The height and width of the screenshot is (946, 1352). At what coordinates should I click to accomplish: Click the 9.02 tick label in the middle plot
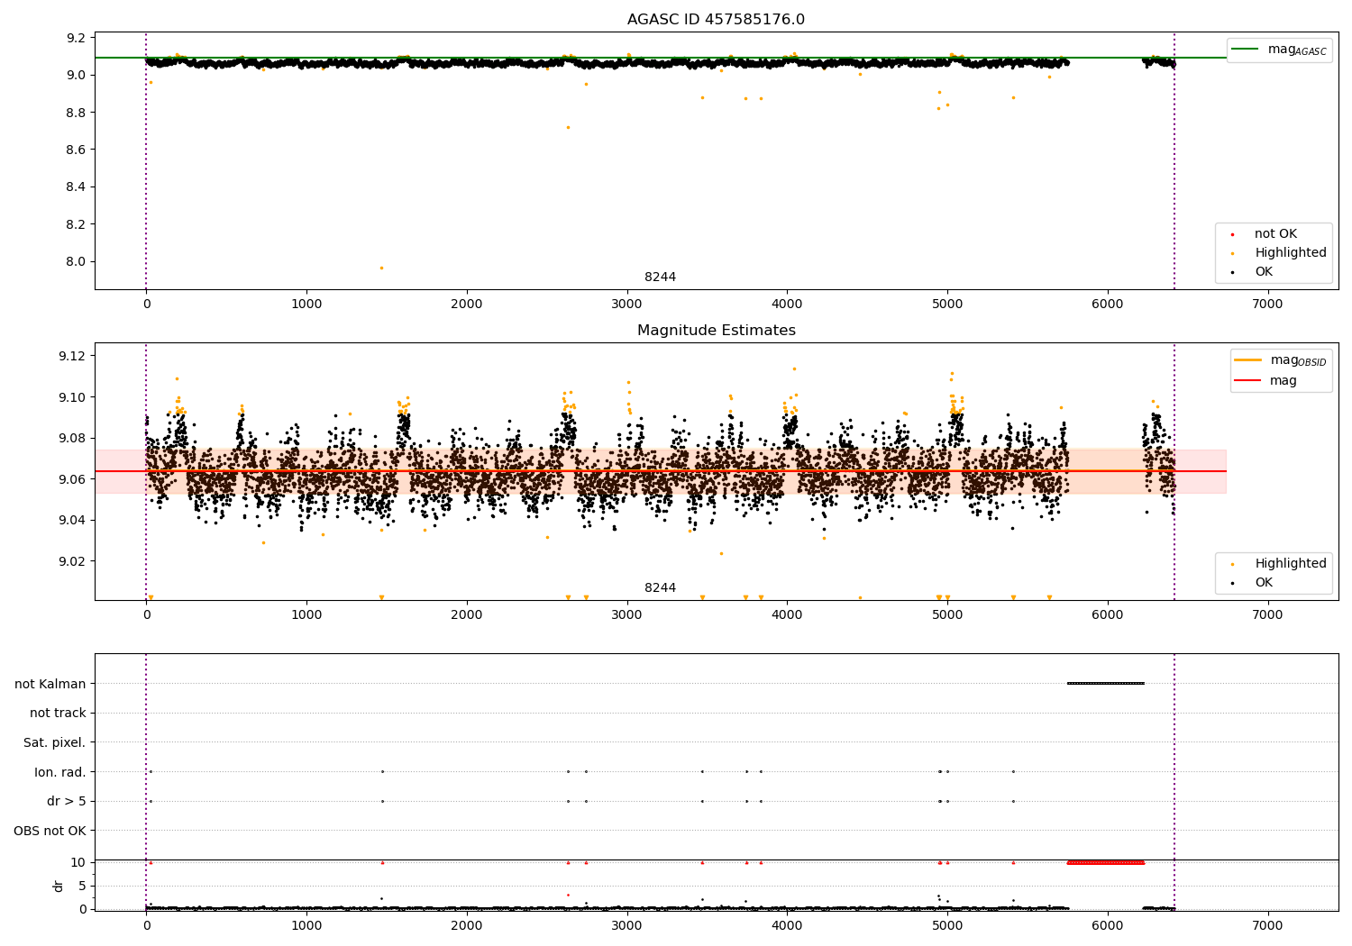pos(72,561)
